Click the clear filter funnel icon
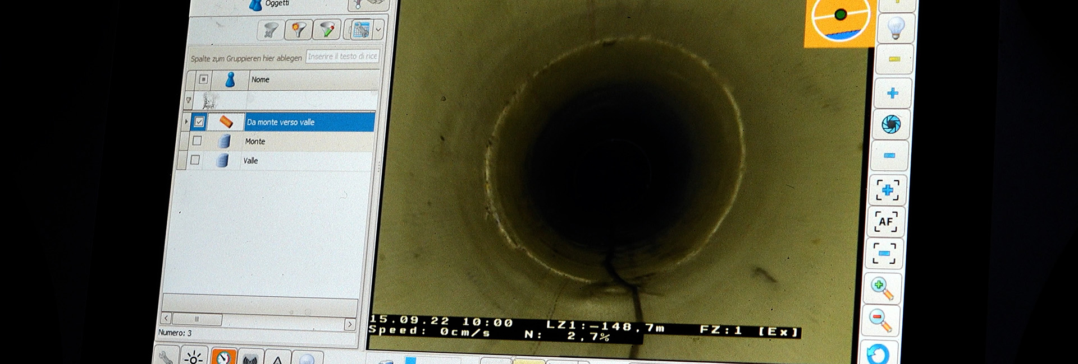This screenshot has height=364, width=1078. click(x=271, y=30)
